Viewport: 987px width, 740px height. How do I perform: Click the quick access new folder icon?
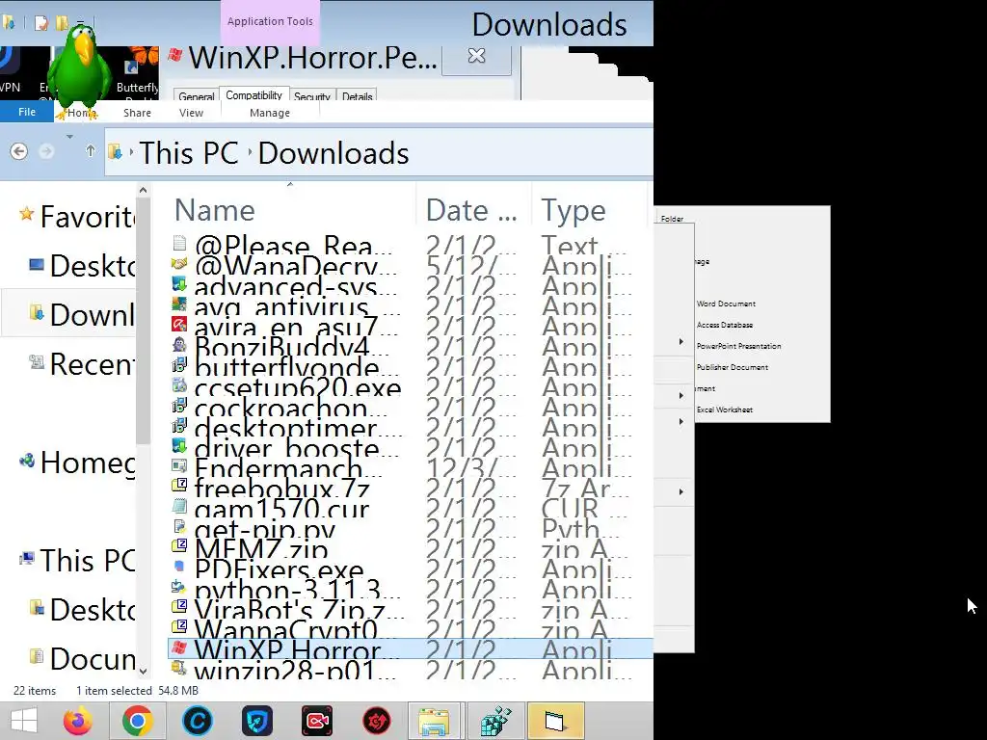coord(62,23)
